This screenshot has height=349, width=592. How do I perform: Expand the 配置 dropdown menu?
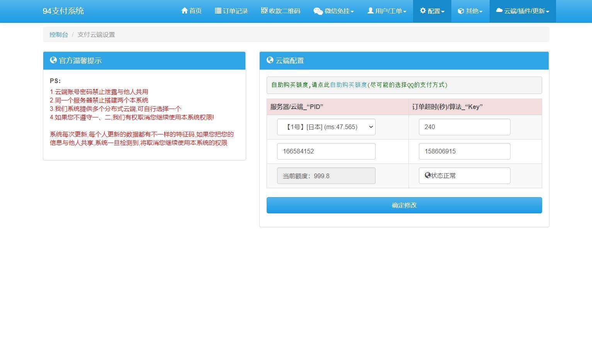pyautogui.click(x=432, y=11)
